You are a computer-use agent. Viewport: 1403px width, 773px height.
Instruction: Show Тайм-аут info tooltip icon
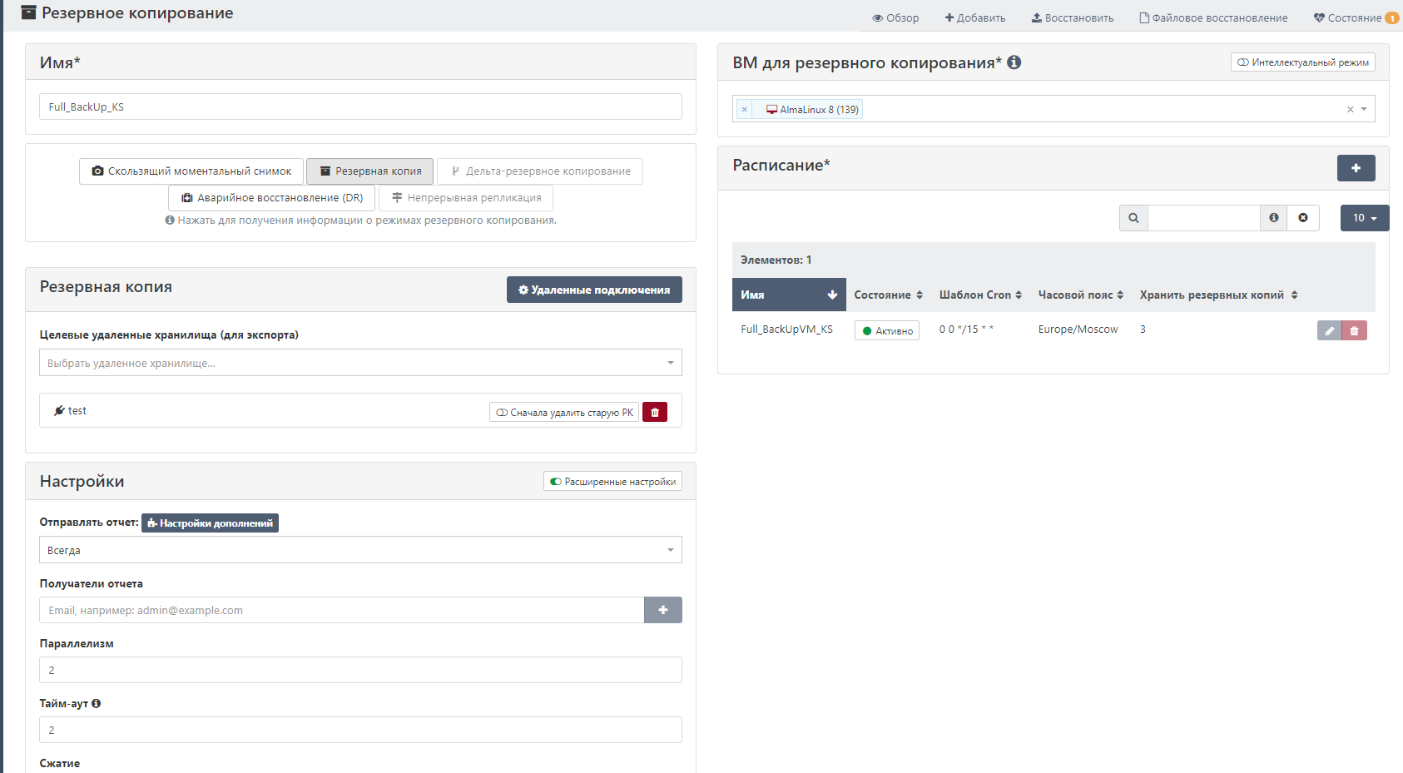[x=96, y=703]
